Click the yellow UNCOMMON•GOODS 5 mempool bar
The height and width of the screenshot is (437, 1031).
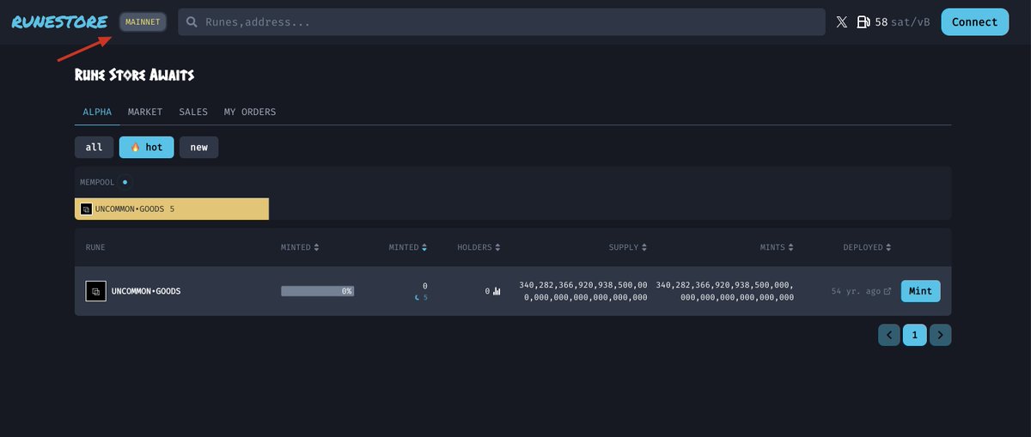pyautogui.click(x=172, y=209)
